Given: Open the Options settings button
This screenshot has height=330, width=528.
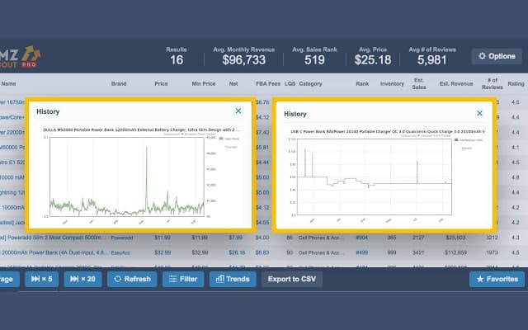Looking at the screenshot, I should click(497, 56).
